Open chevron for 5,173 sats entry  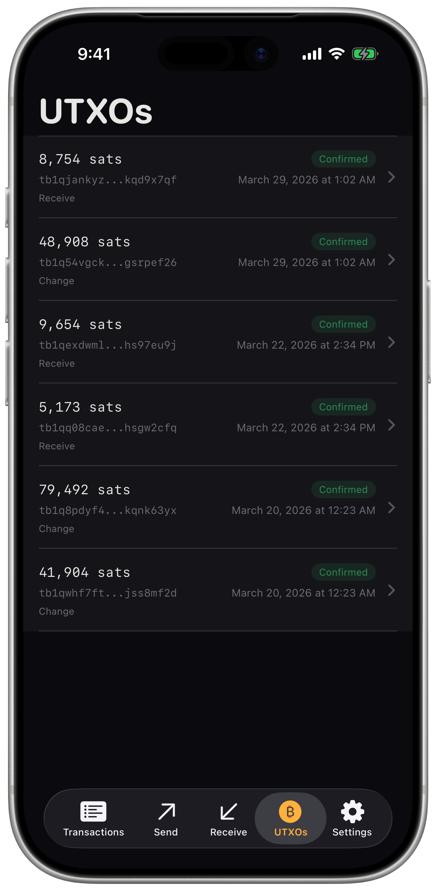click(391, 425)
